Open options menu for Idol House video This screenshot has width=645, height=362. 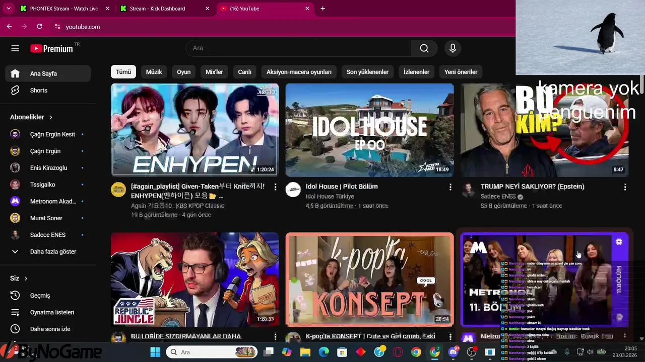(450, 187)
